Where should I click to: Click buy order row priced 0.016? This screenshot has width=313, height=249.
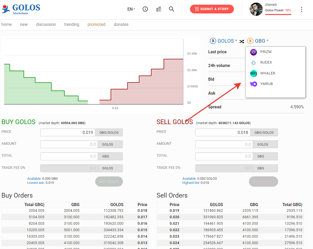point(75,223)
